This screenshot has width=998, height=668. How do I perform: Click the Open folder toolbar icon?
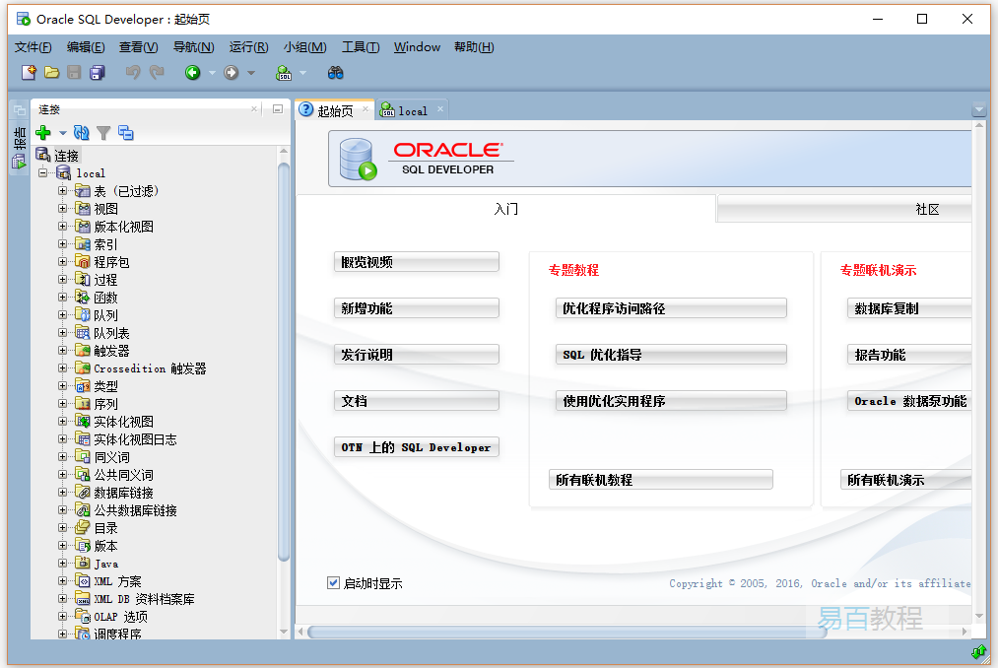pyautogui.click(x=51, y=72)
